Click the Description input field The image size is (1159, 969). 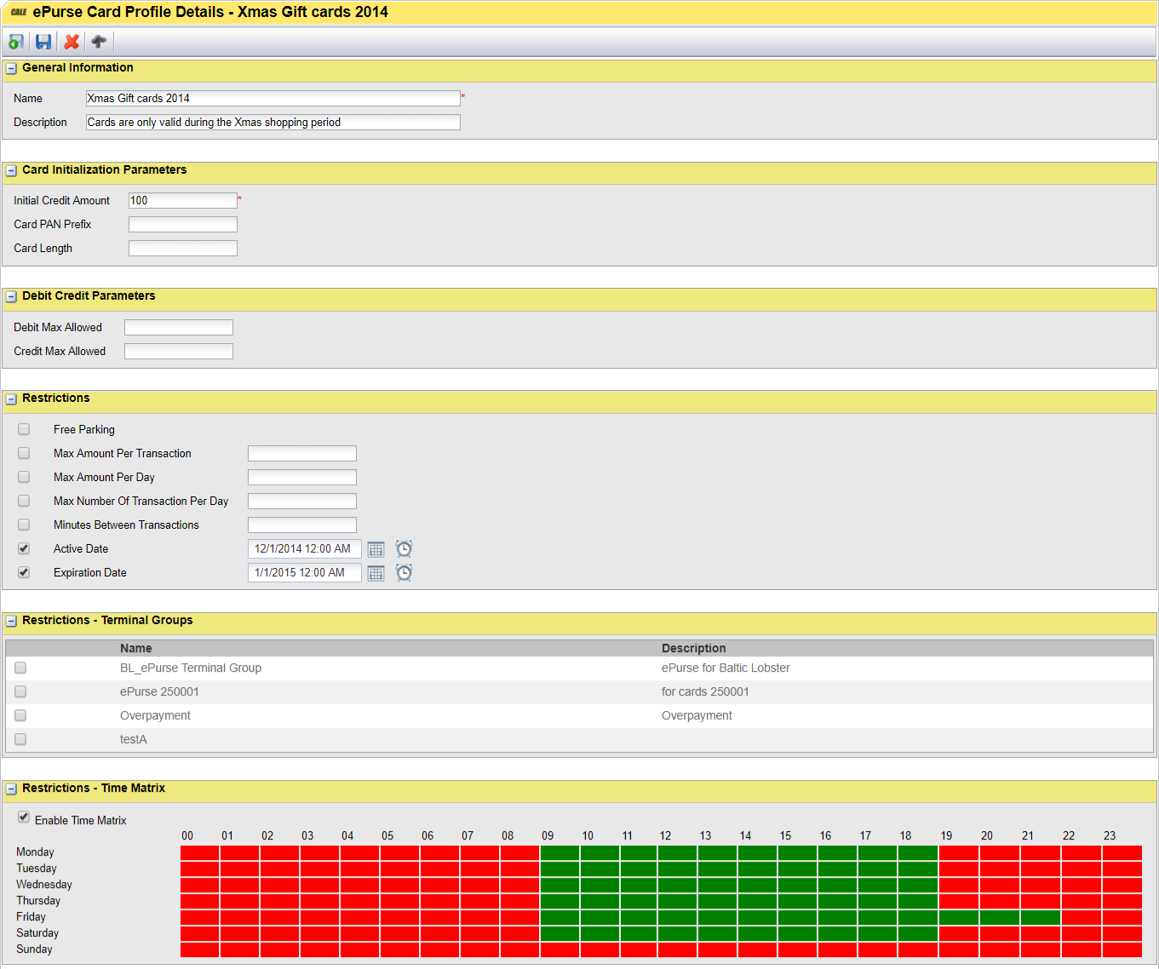tap(273, 122)
